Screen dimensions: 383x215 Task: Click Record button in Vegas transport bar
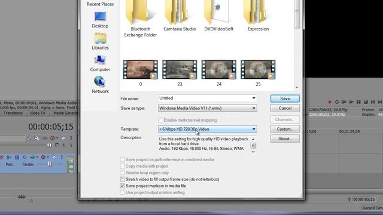coord(330,102)
